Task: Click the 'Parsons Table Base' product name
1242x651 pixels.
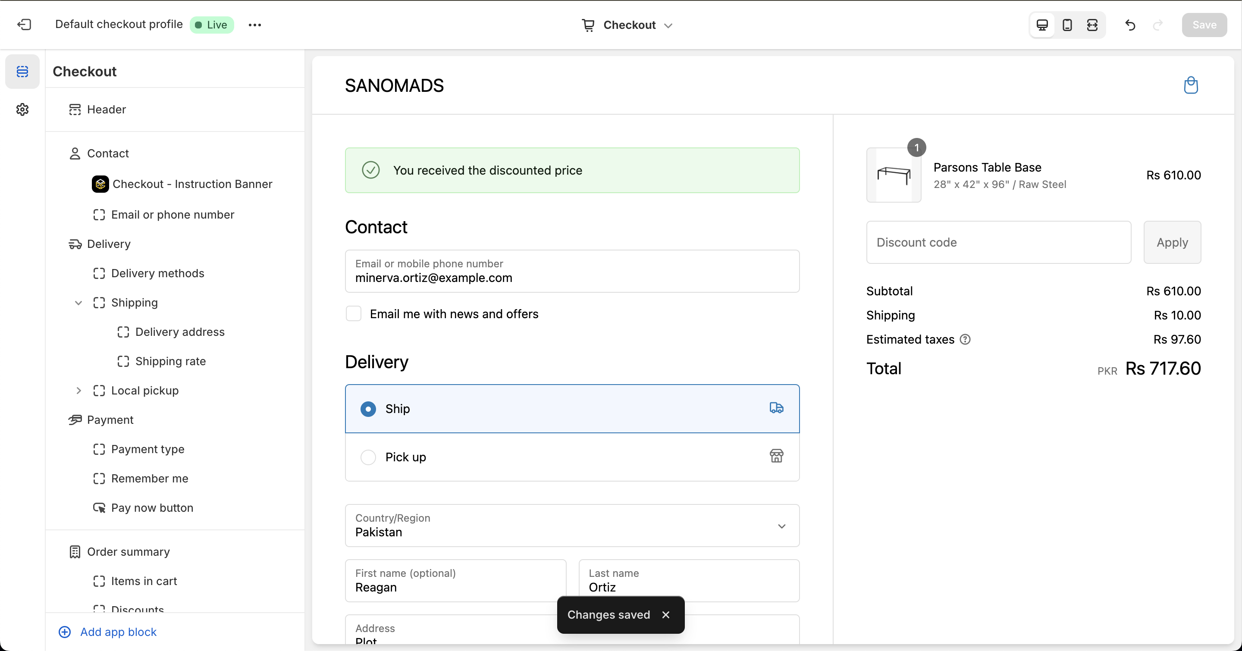Action: [x=987, y=167]
